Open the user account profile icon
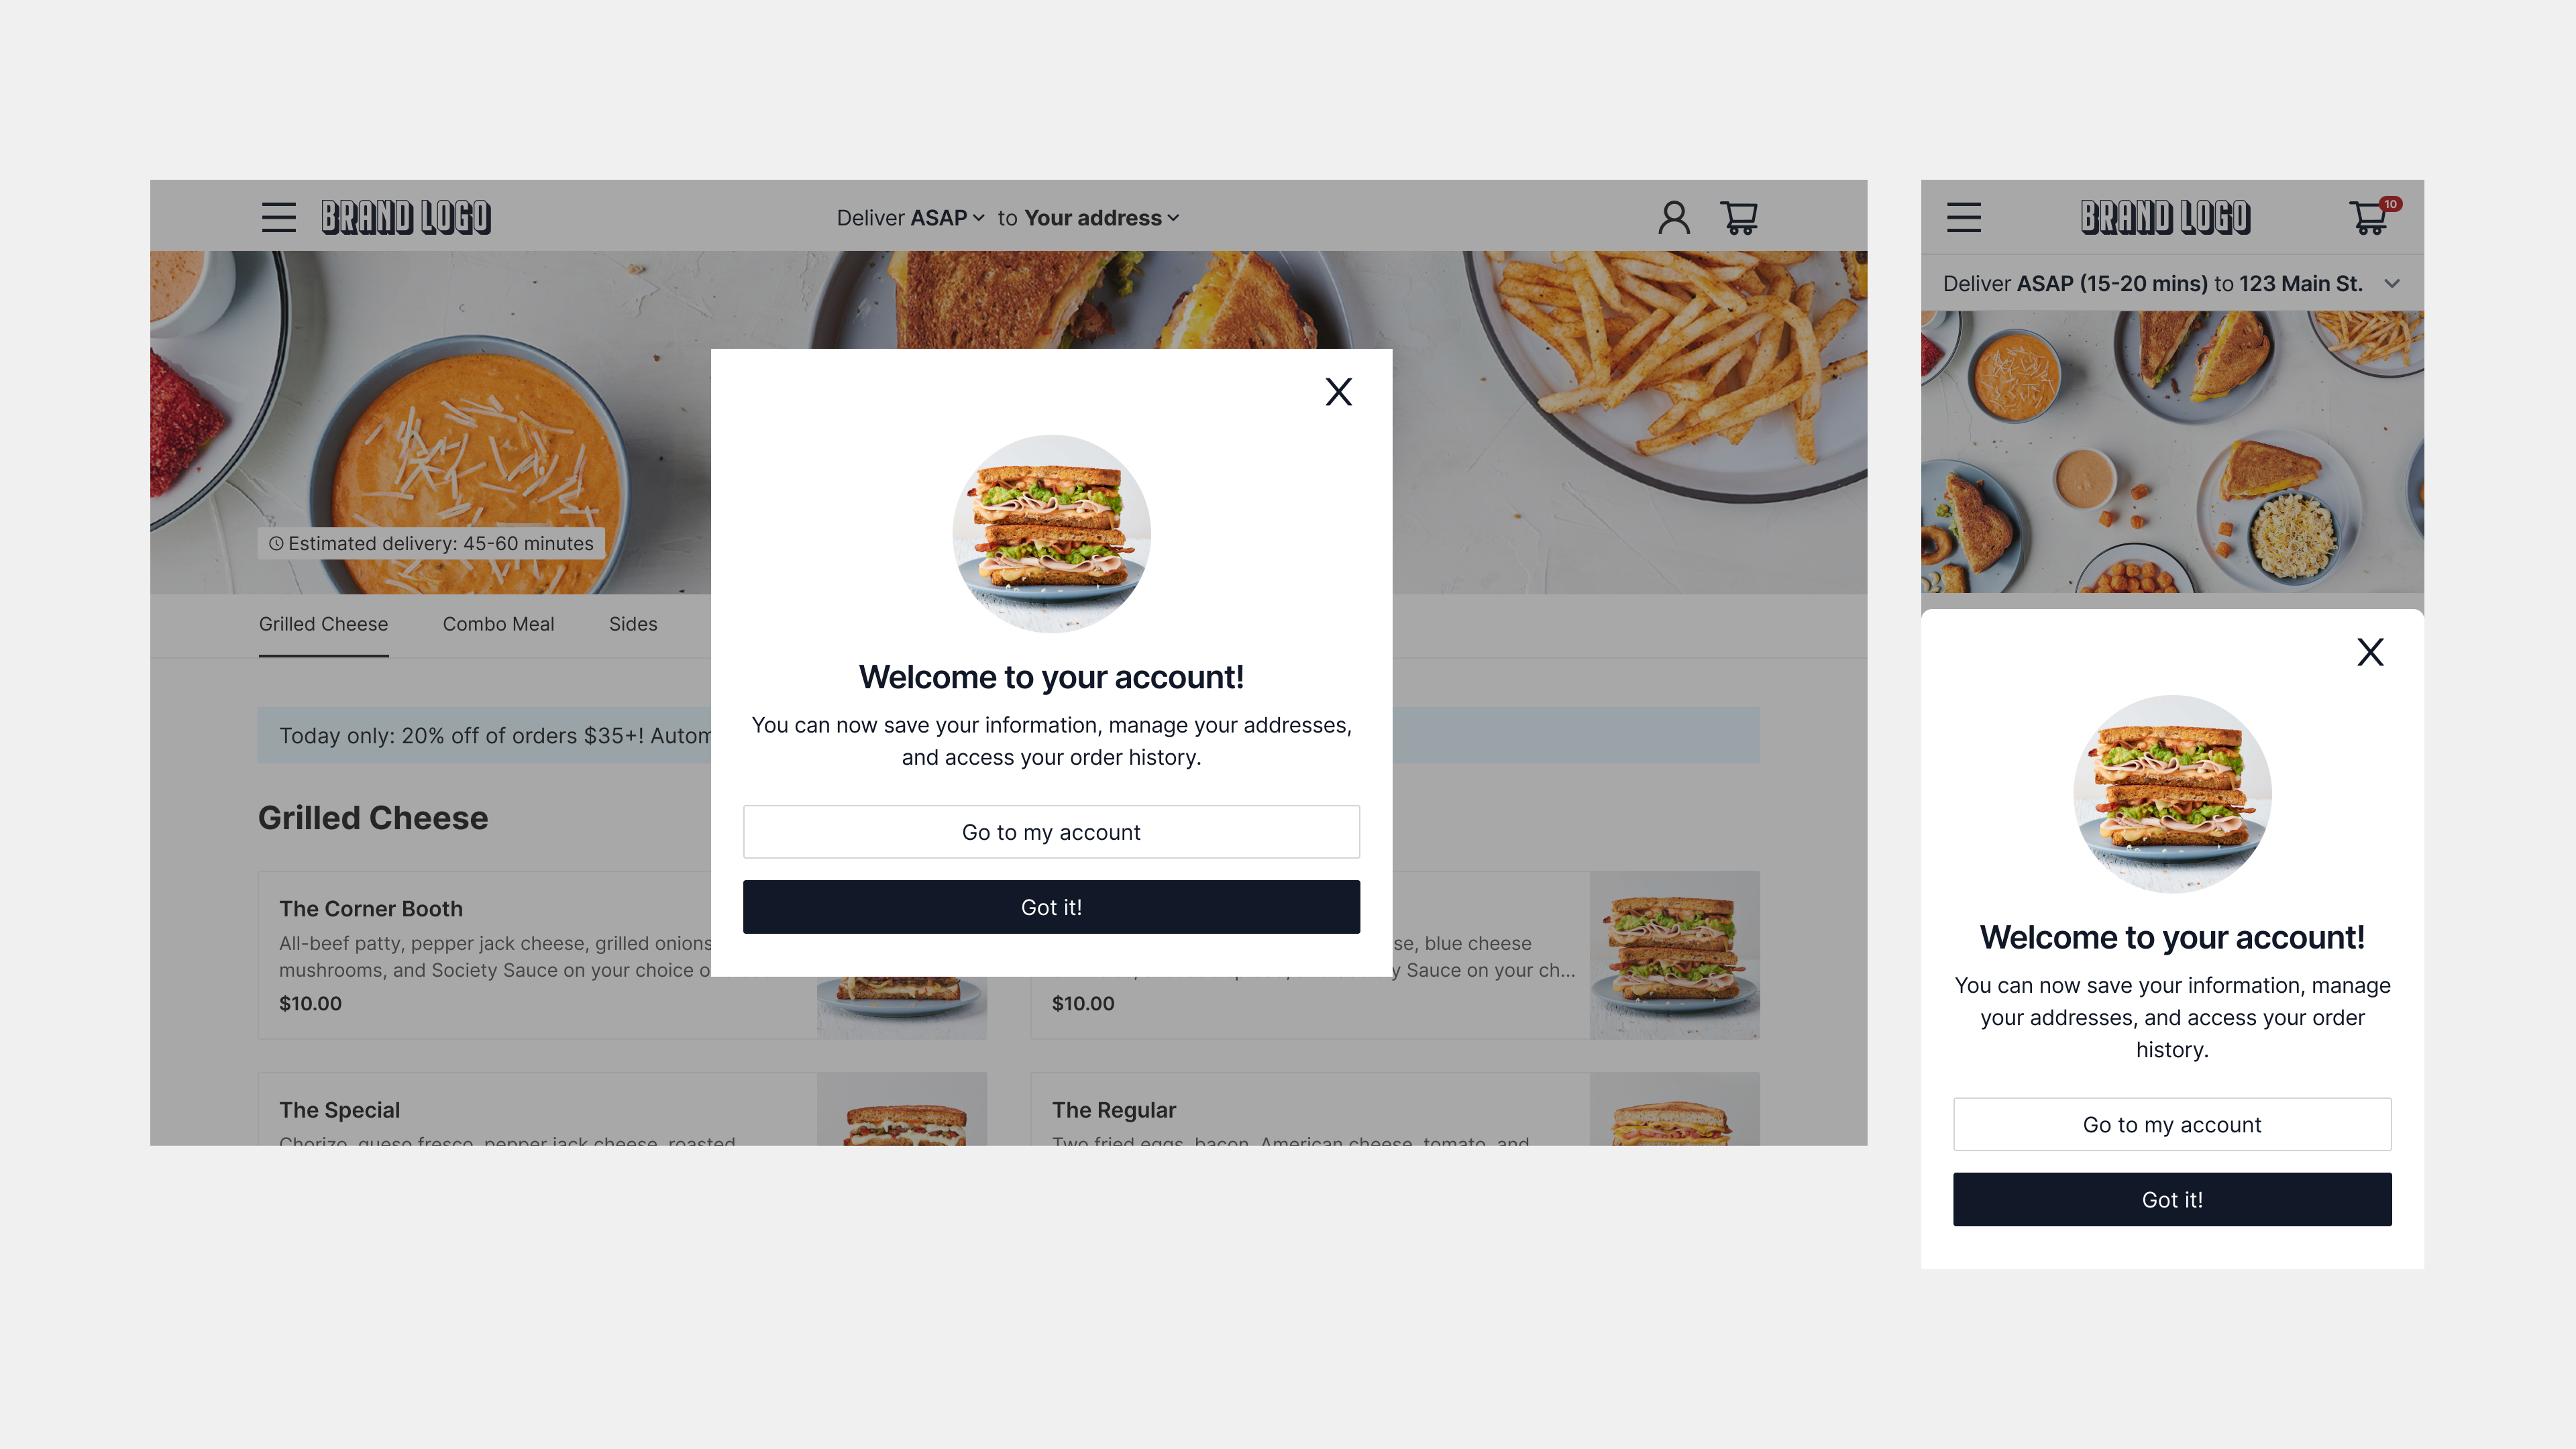2576x1449 pixels. click(x=1674, y=217)
